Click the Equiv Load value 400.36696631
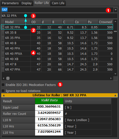 (x=49, y=107)
